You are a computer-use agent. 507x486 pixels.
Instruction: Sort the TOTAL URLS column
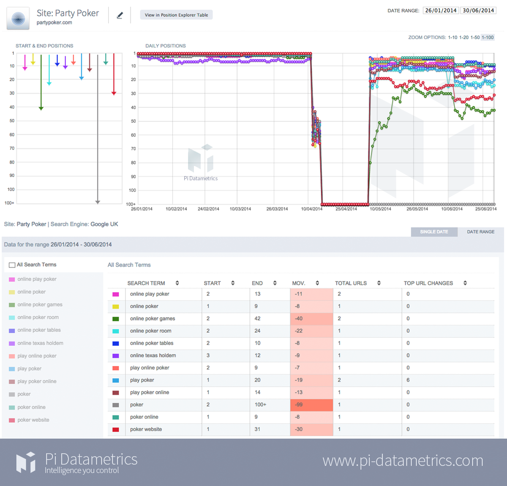tap(379, 283)
